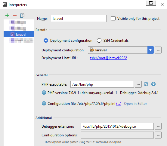The height and width of the screenshot is (146, 167).
Task: Focus the Name text field
Action: 79,19
